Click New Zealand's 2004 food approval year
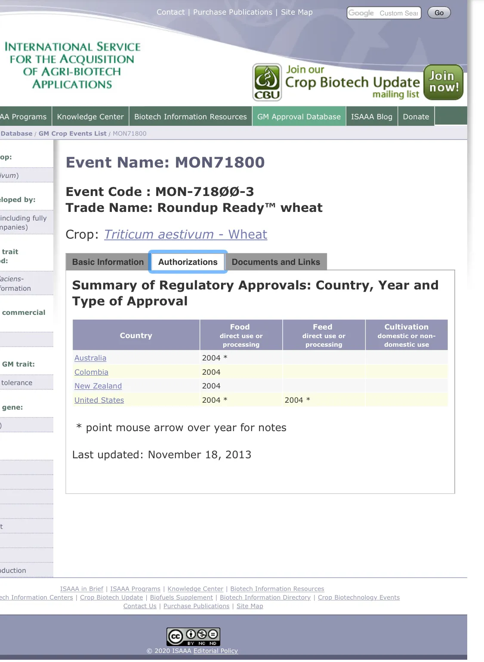Image resolution: width=484 pixels, height=662 pixels. [211, 386]
